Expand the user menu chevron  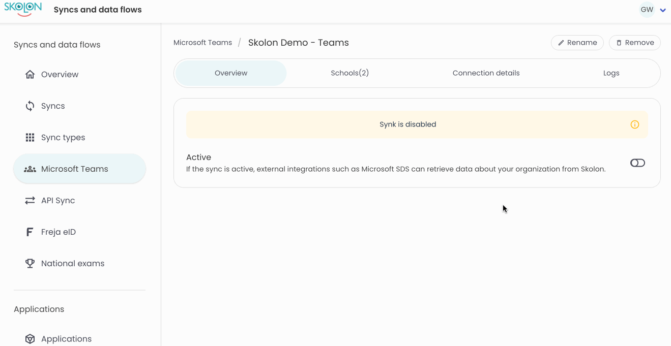tap(663, 10)
